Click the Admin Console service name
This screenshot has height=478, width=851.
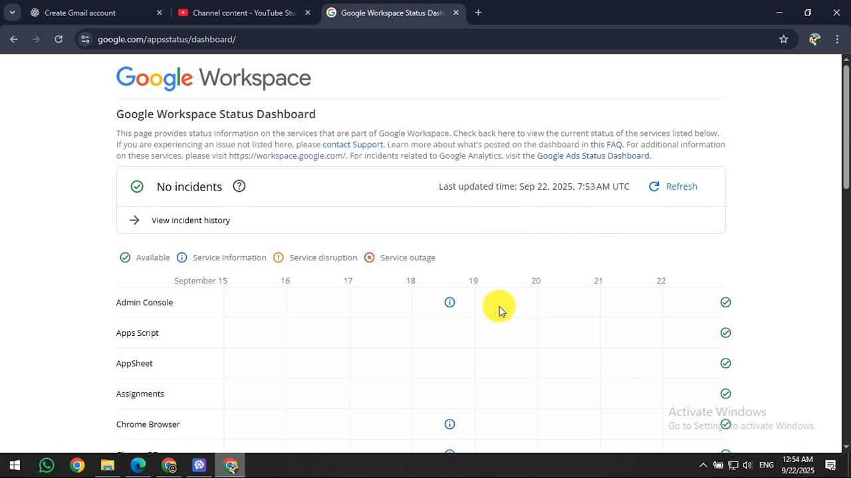pyautogui.click(x=144, y=302)
